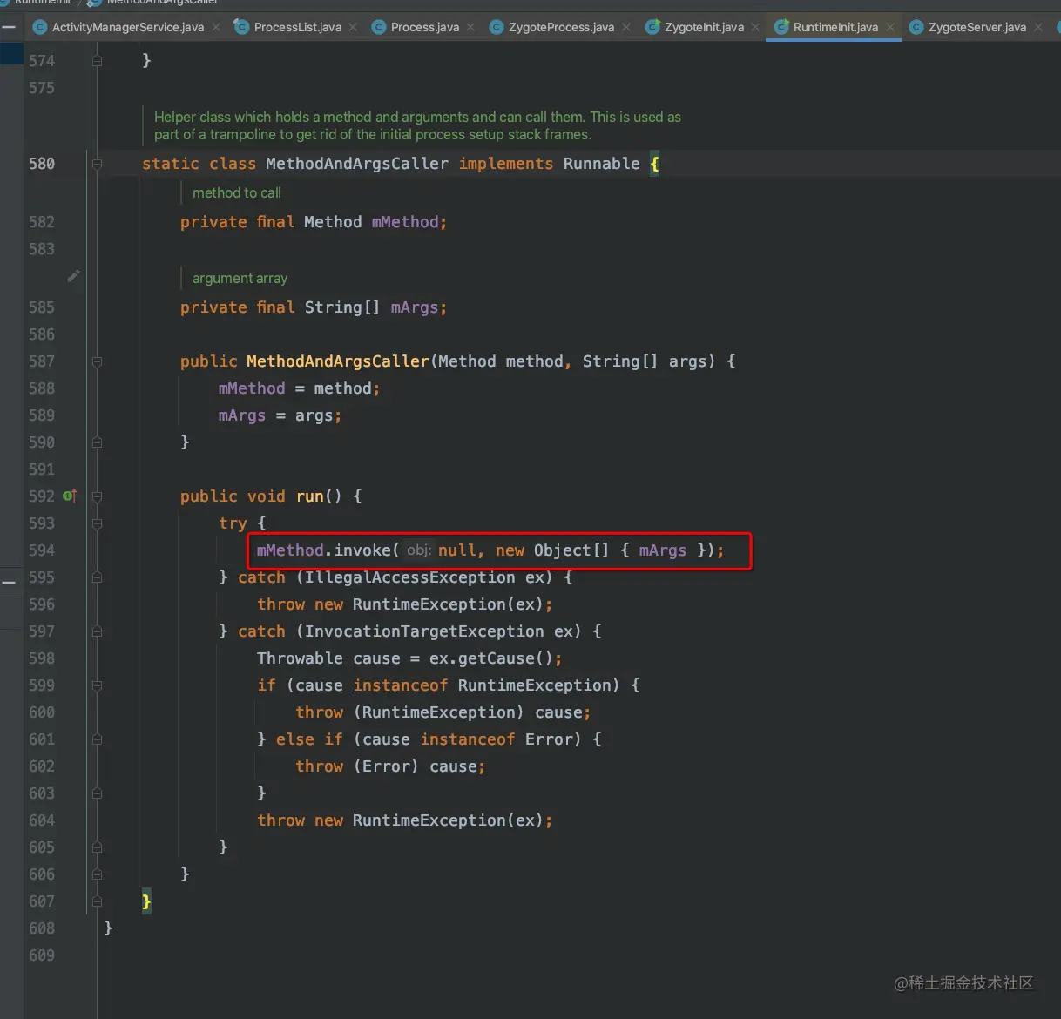Close the ZygoteProcess.java tab

625,27
